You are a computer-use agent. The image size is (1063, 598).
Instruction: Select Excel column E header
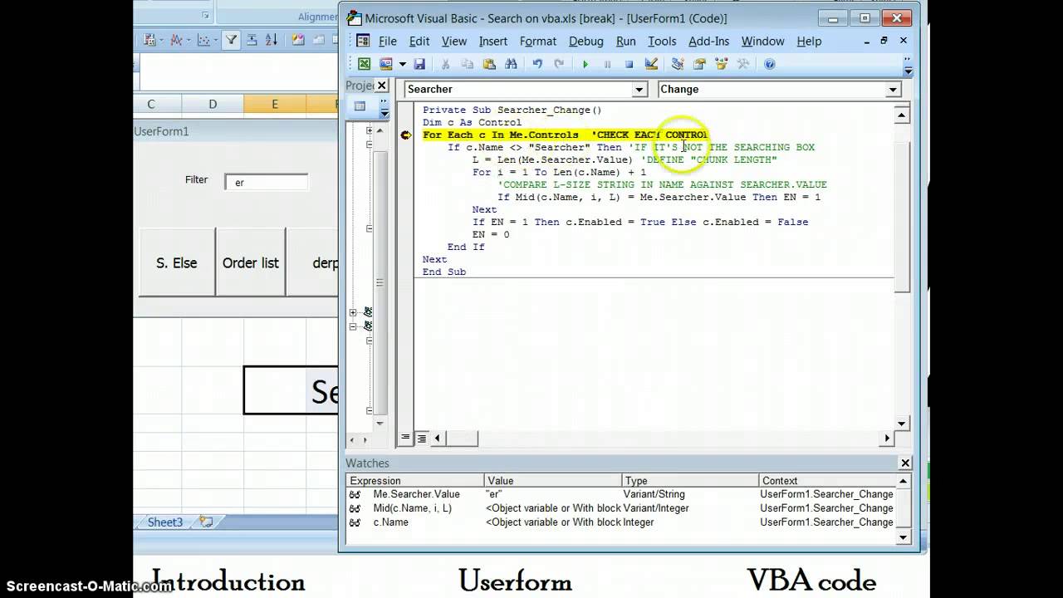[274, 104]
